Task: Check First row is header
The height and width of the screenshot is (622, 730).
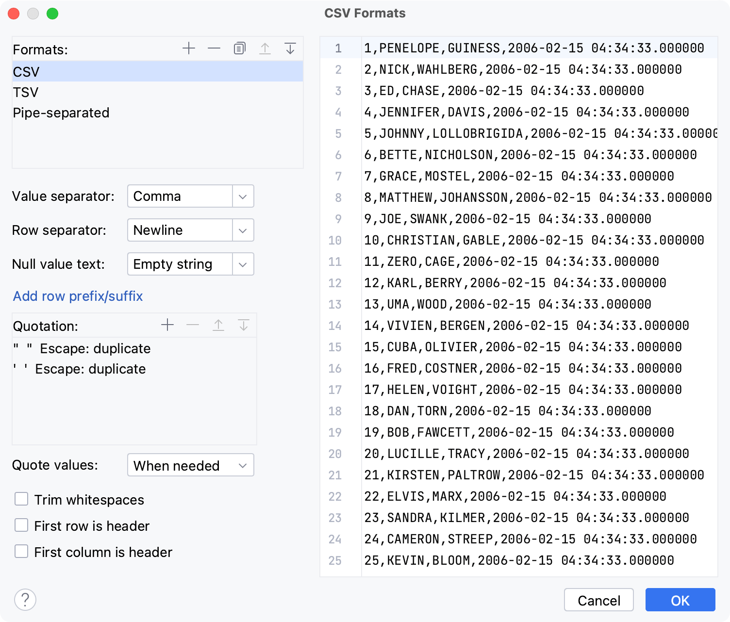Action: [21, 525]
